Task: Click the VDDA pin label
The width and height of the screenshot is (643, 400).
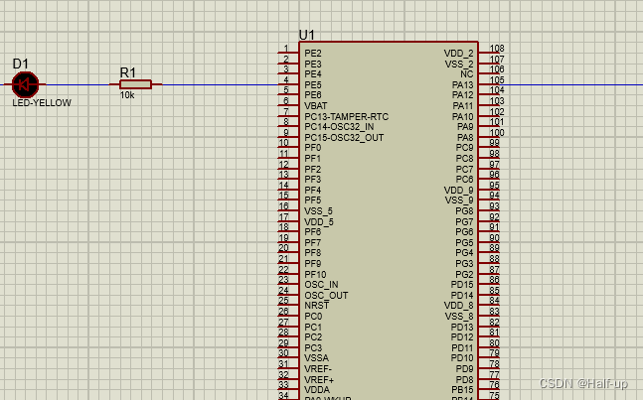Action: pyautogui.click(x=317, y=390)
